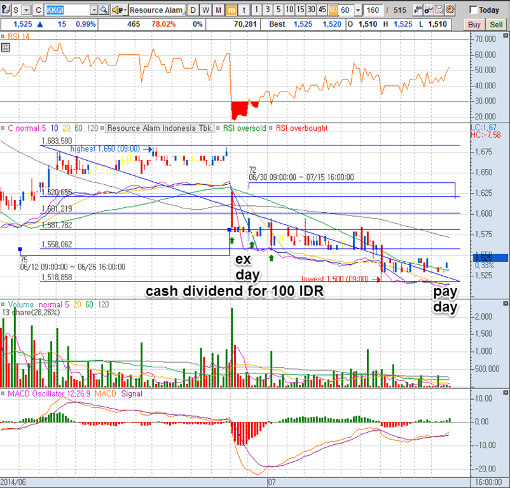Viewport: 510px width, 488px height.
Task: Open chart settings gear icon
Action: tap(450, 10)
